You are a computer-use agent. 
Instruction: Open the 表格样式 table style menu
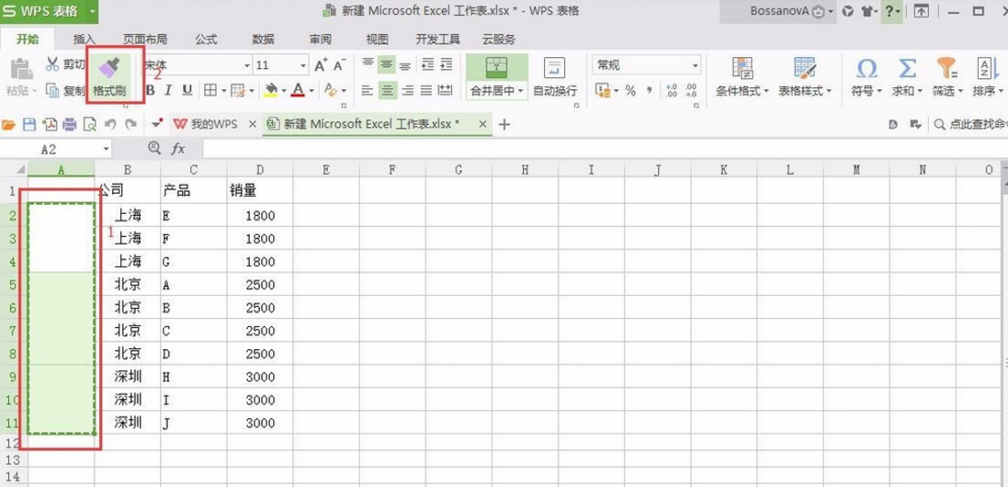805,77
